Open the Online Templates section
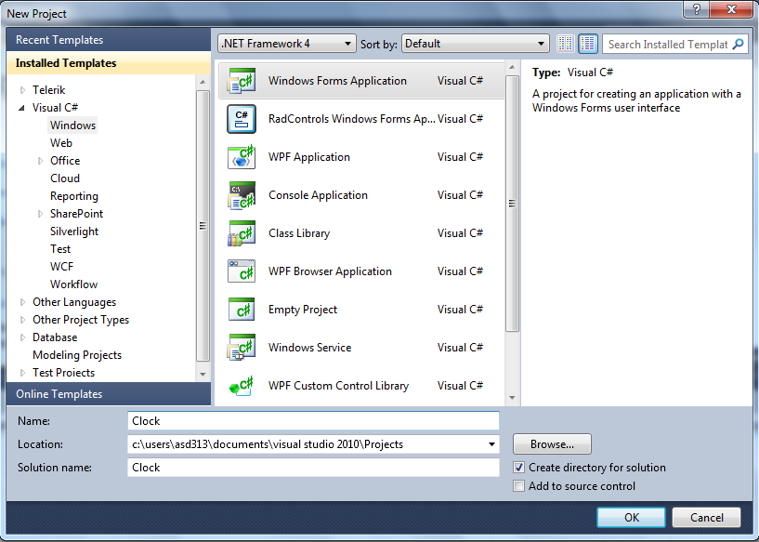This screenshot has height=542, width=759. [x=109, y=394]
